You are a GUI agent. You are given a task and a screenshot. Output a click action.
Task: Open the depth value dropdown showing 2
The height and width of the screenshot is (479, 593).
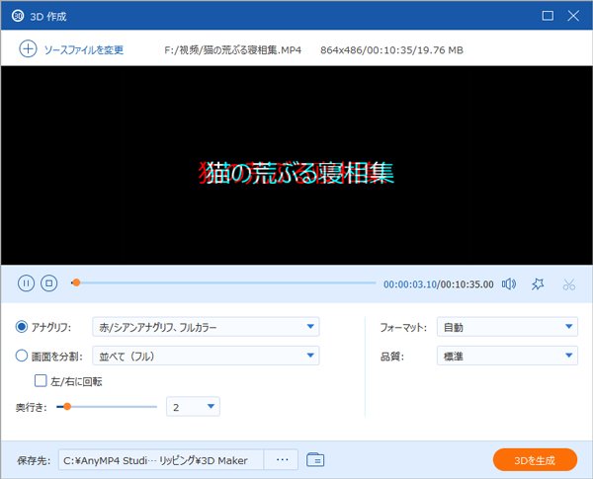pos(193,407)
